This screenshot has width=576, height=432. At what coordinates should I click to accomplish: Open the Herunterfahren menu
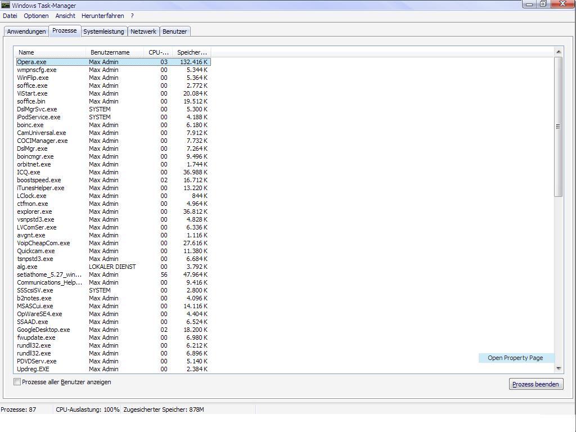[102, 16]
